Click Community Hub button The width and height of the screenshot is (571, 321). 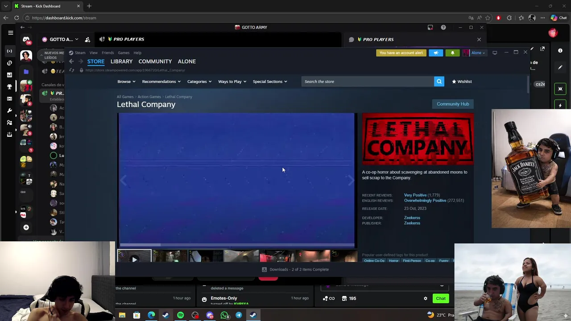453,104
